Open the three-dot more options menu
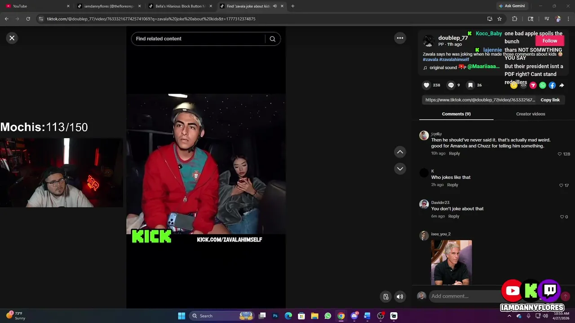 coord(400,38)
